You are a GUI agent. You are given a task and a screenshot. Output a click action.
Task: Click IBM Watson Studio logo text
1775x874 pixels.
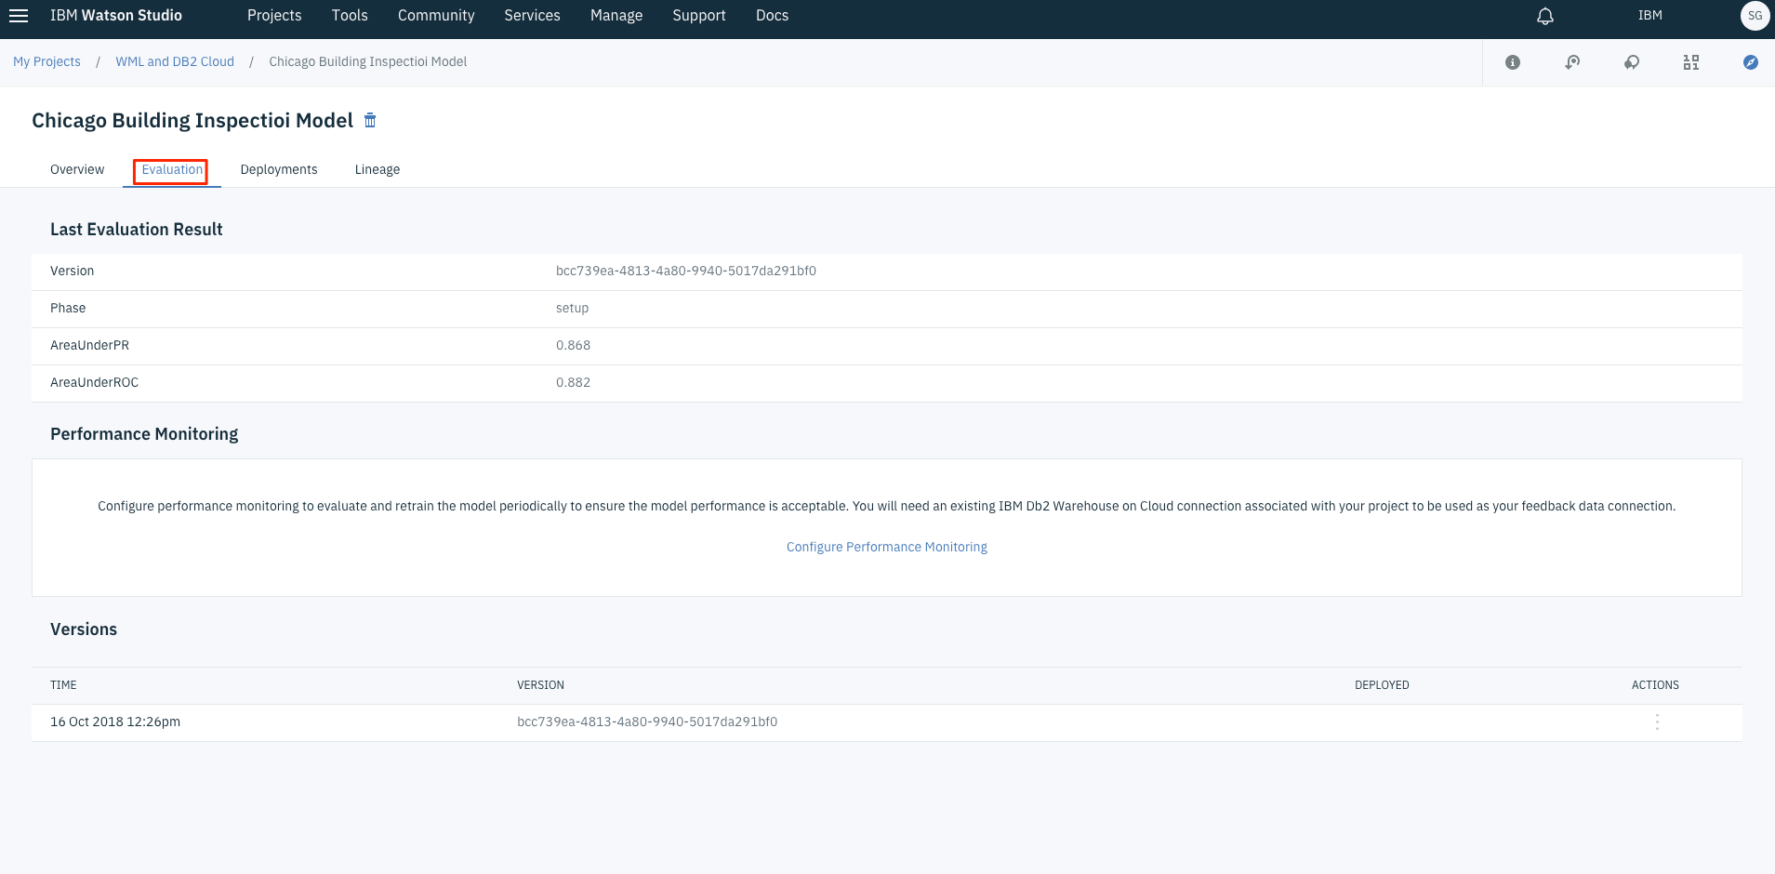[x=116, y=16]
